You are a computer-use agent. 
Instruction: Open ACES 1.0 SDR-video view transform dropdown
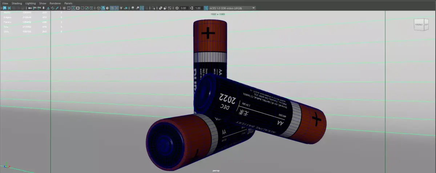(x=232, y=8)
